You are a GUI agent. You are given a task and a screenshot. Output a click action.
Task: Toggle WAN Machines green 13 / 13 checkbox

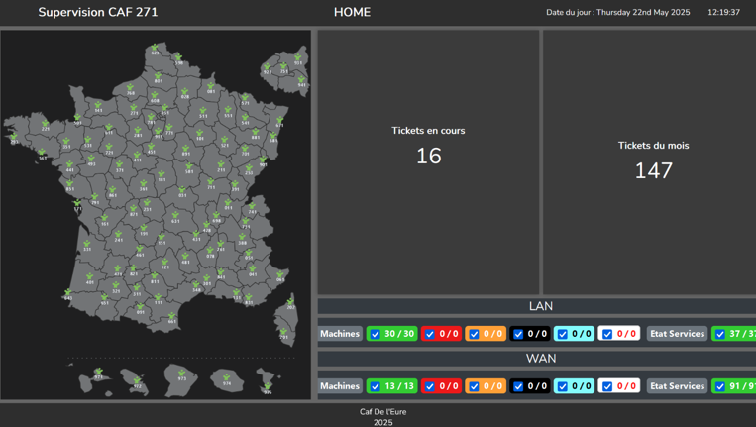[376, 386]
